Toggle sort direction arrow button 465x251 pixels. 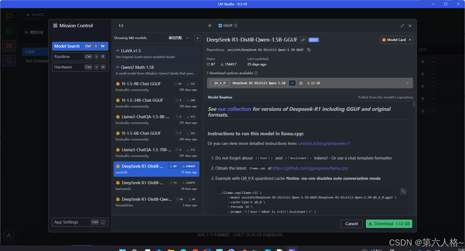click(198, 38)
